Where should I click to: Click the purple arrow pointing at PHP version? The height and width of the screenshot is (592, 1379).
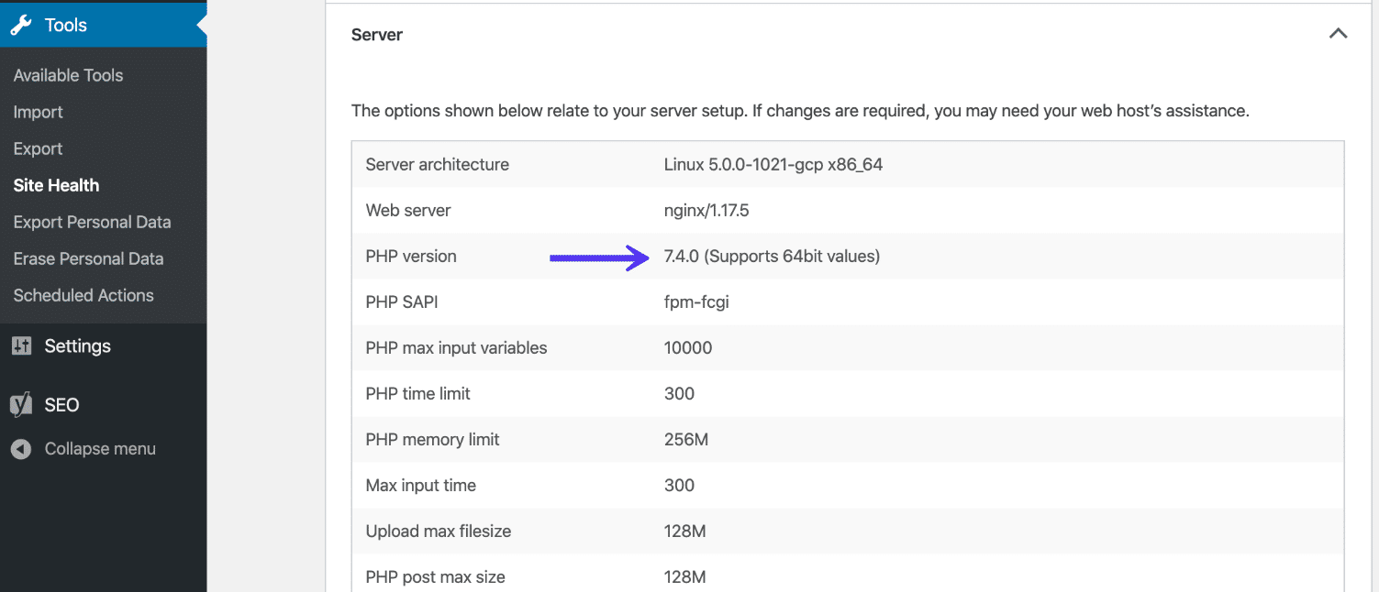[596, 258]
